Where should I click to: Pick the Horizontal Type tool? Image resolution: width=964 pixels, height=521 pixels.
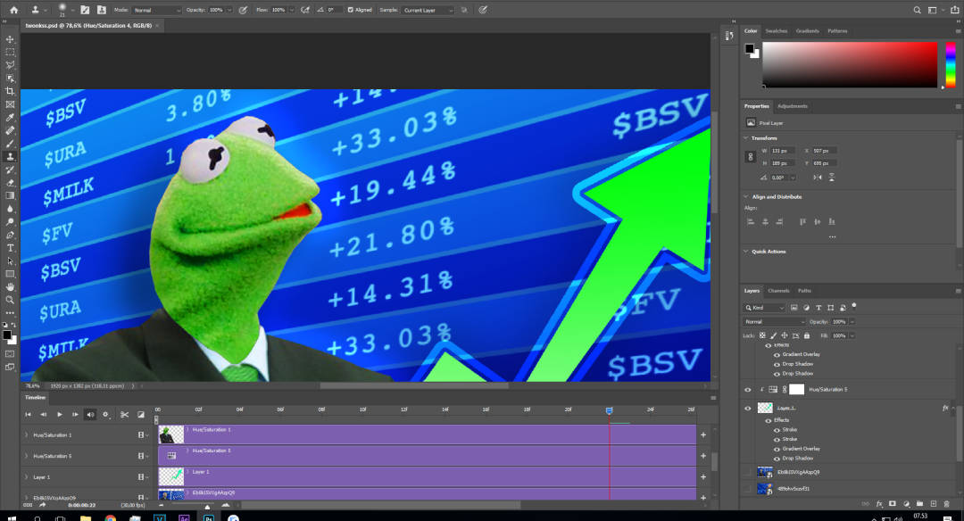[x=11, y=247]
